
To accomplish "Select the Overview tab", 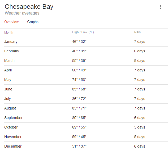I will tap(11, 22).
